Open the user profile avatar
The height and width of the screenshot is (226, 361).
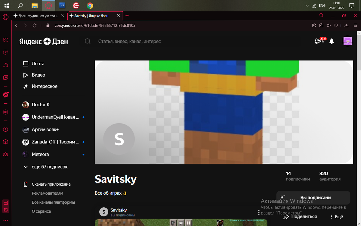[x=348, y=41]
